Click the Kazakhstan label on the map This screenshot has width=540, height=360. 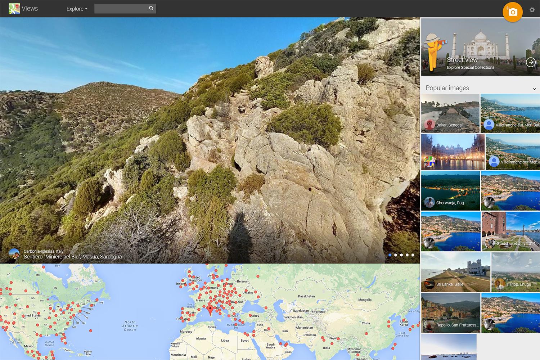306,296
